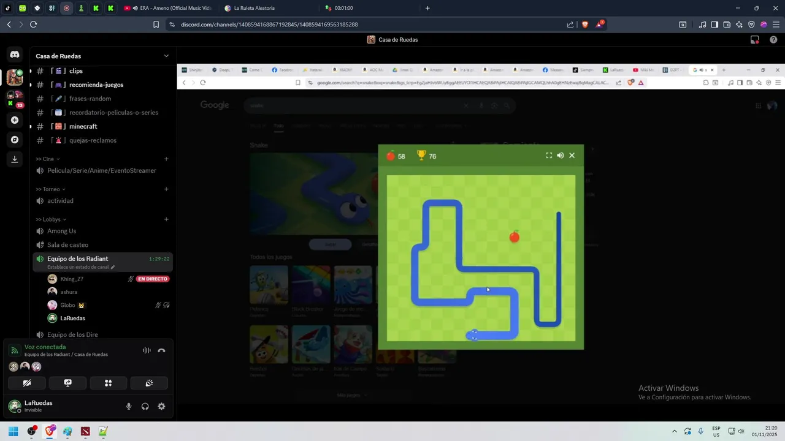
Task: Create channel in the Torneo category plus
Action: (166, 189)
